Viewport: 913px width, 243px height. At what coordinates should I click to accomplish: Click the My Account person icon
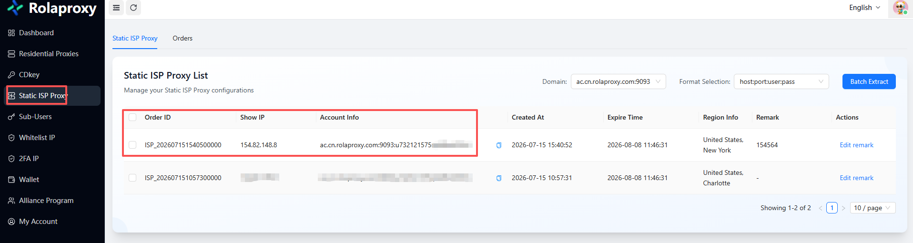click(x=11, y=222)
